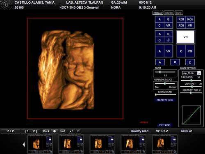
Task: Show only plane B view
Action: pyautogui.click(x=175, y=62)
